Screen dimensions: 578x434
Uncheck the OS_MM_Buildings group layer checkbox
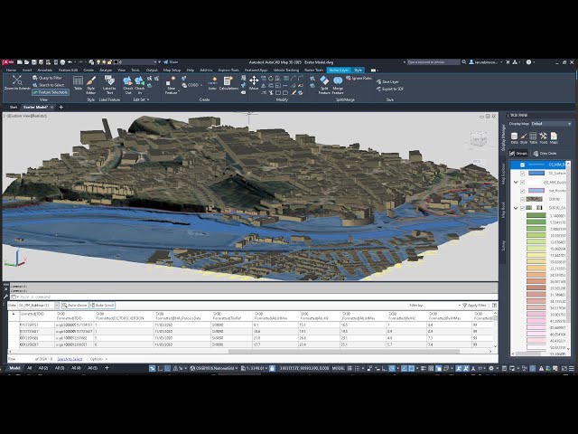click(522, 182)
